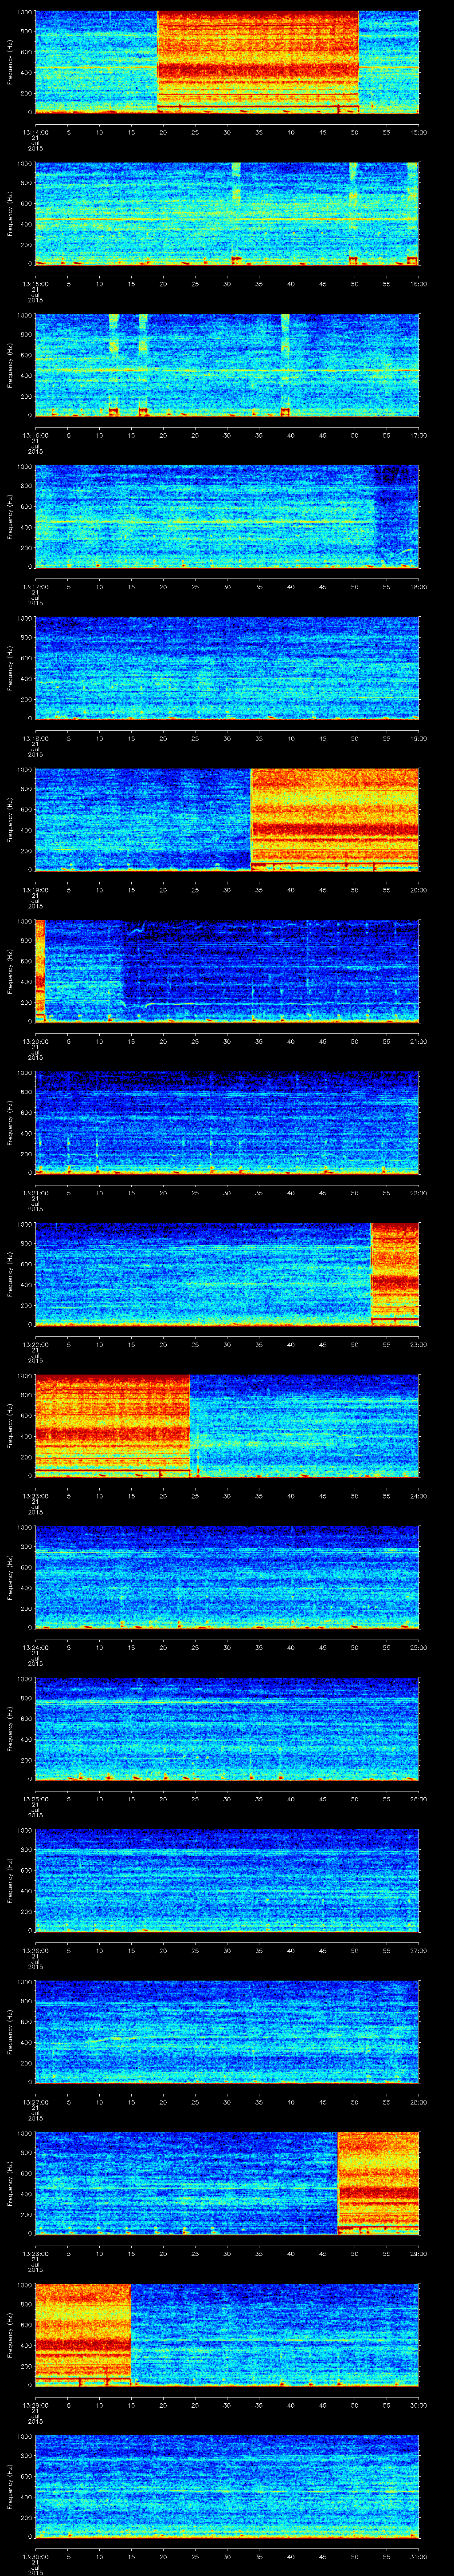Click the 13:20:00 time label
The image size is (454, 2576).
35,1041
